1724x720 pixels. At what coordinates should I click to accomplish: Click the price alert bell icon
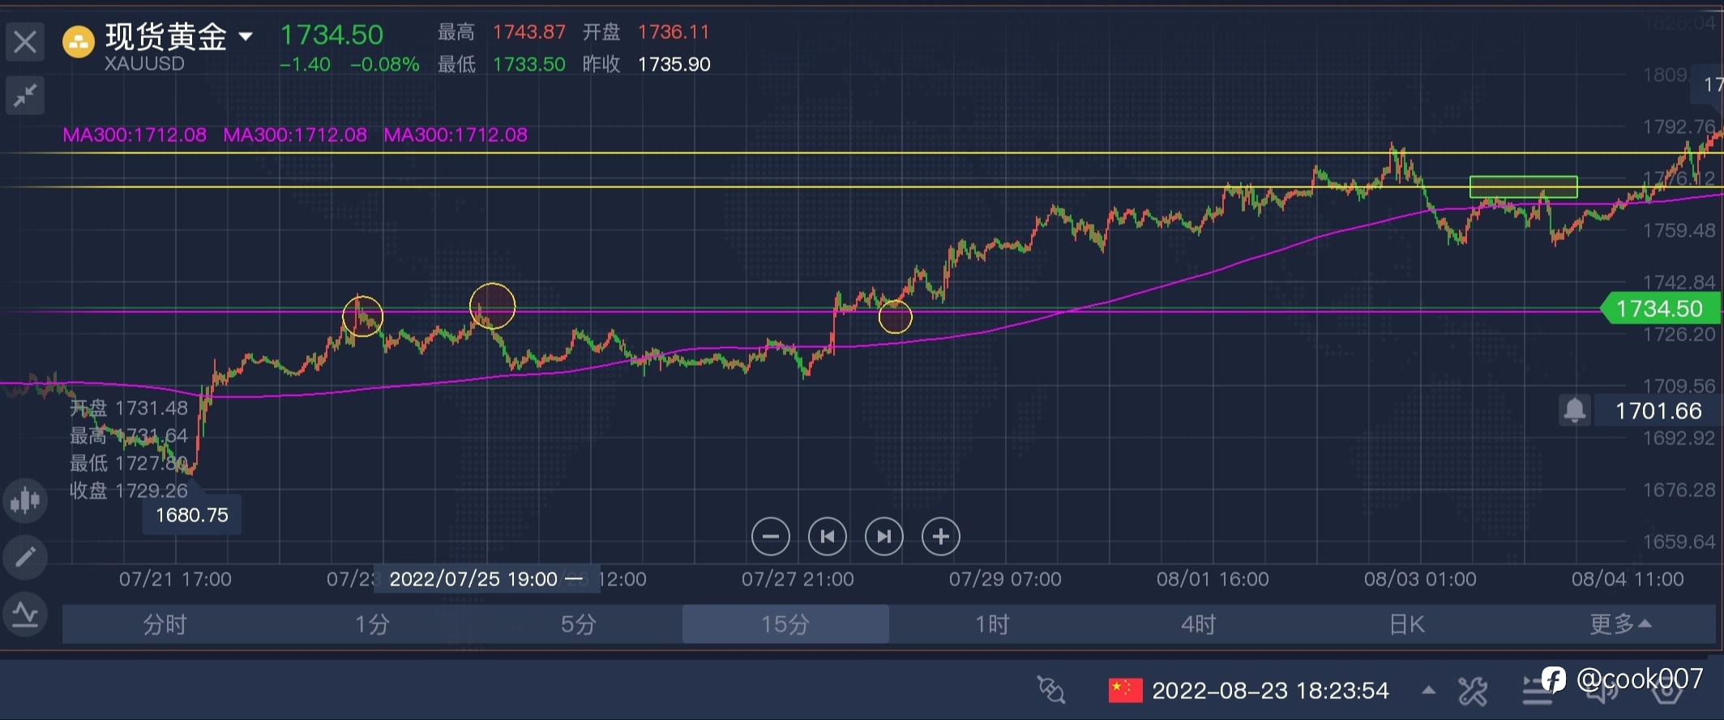(x=1574, y=410)
